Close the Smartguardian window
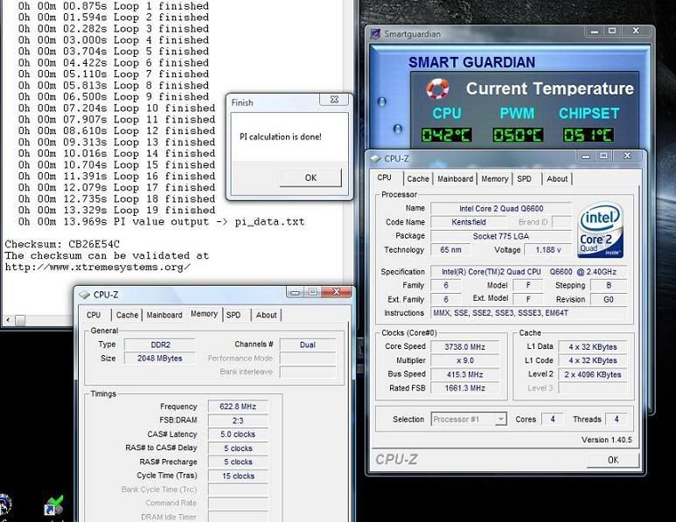Screen dimensions: 676x522 636,31
